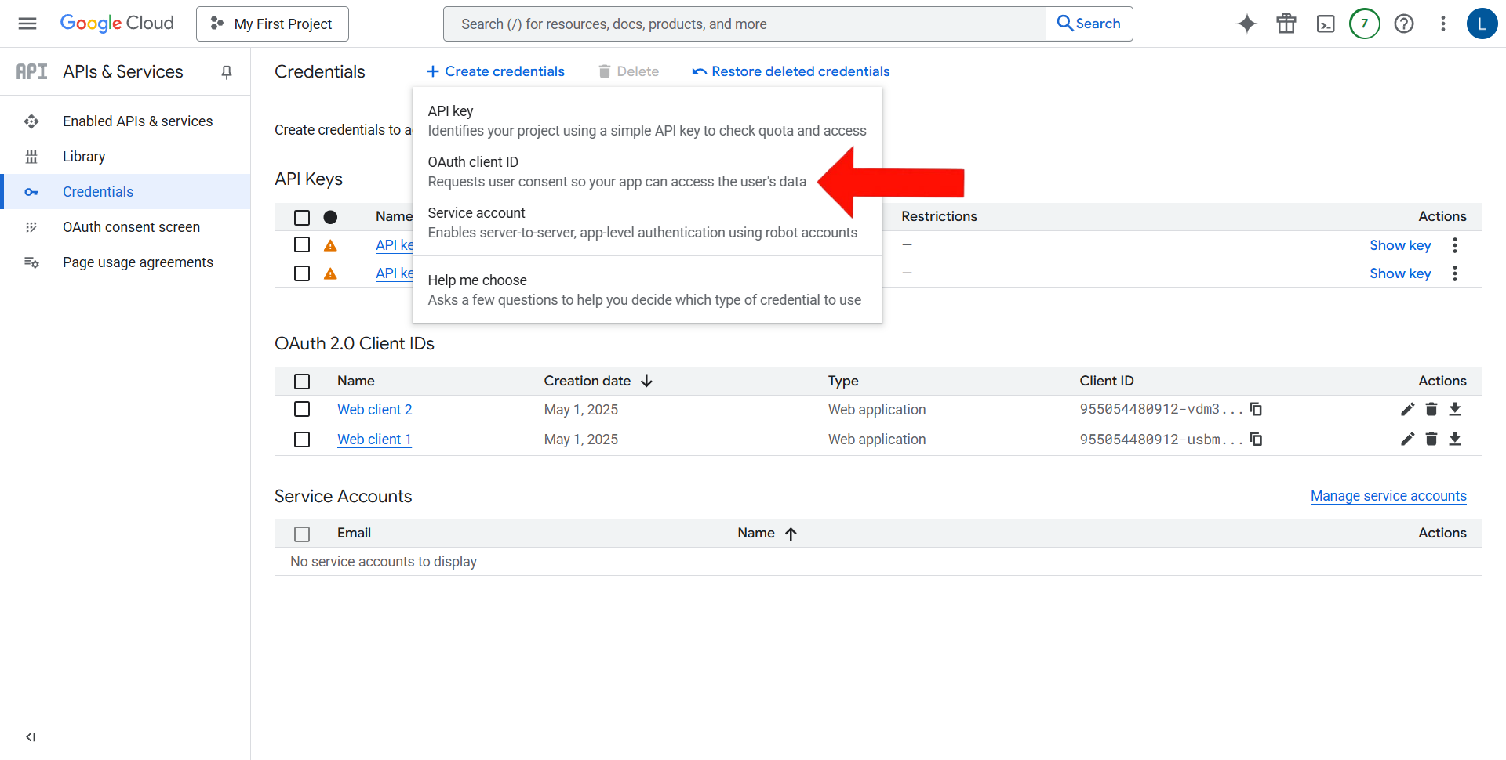Click the Type column header
The image size is (1506, 760).
(843, 381)
